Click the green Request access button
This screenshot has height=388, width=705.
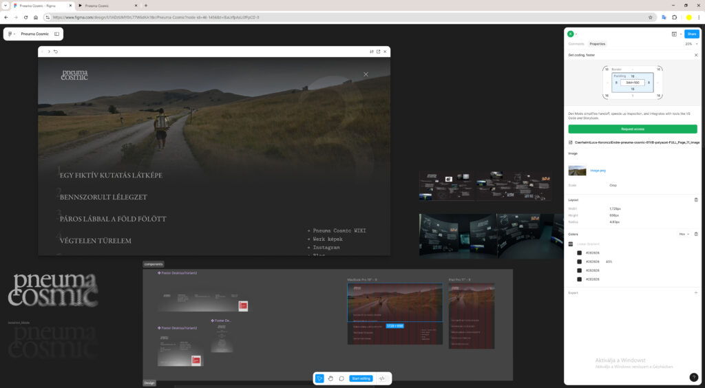click(x=632, y=129)
